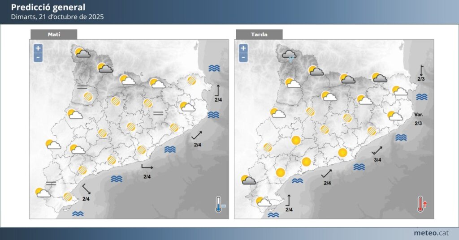Zoom out on the Tarda map

coord(243,57)
